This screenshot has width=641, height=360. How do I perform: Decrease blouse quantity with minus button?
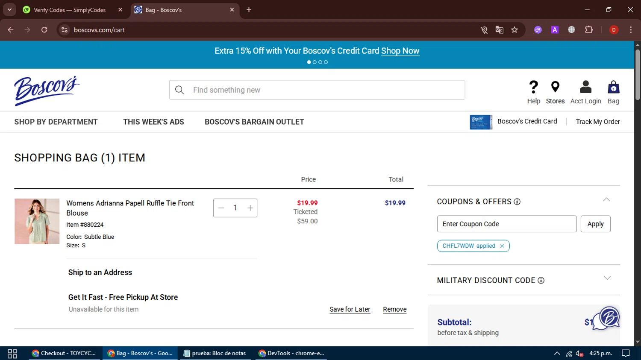[221, 208]
